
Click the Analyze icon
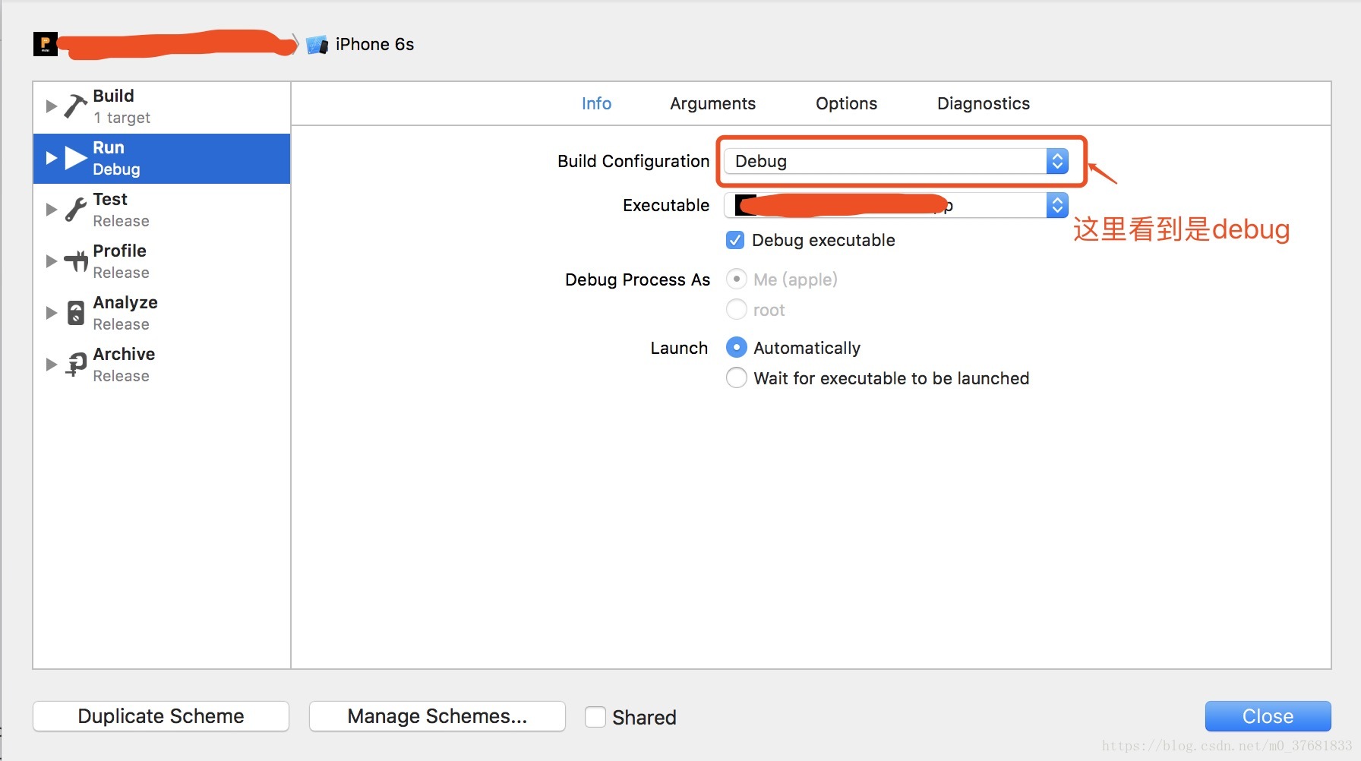pyautogui.click(x=76, y=313)
